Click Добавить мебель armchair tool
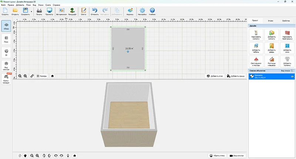296x159 pixels. 256,48
